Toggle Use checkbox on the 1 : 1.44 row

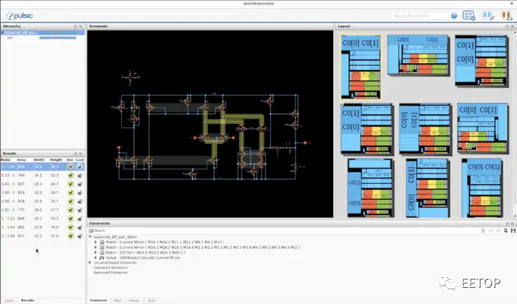[x=70, y=227]
